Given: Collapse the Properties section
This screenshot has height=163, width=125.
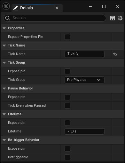Looking at the screenshot, I should pyautogui.click(x=4, y=28).
